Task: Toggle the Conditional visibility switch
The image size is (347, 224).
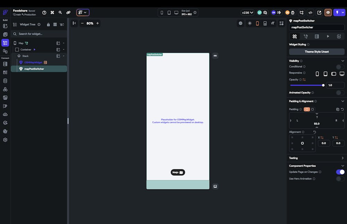Action: pos(340,67)
